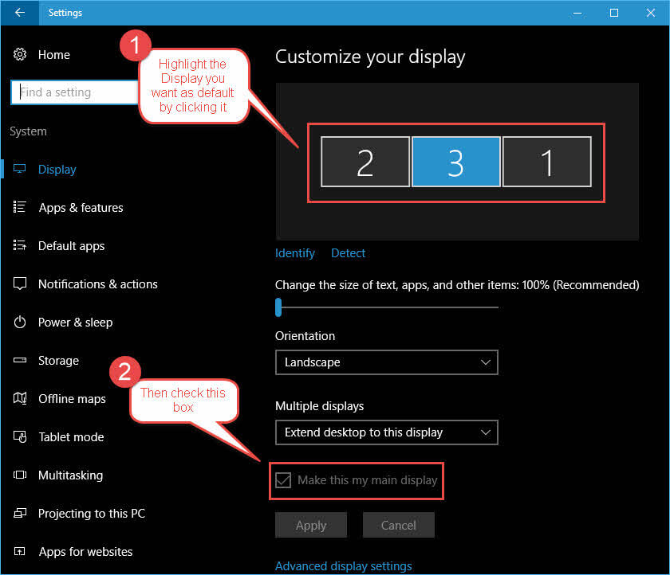Open Advanced display settings
This screenshot has height=575, width=670.
point(343,565)
